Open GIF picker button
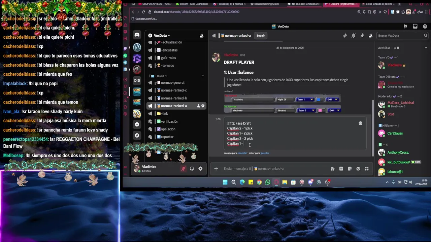The width and height of the screenshot is (431, 242). click(341, 169)
